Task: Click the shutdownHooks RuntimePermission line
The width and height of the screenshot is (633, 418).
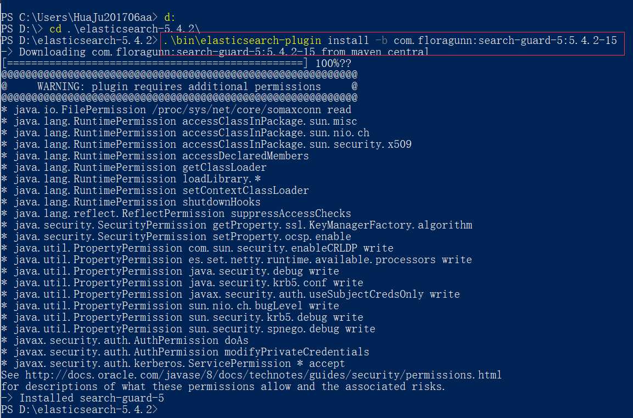Action: [x=131, y=202]
